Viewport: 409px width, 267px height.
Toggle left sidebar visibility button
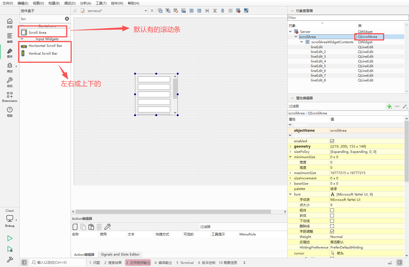pyautogui.click(x=24, y=262)
